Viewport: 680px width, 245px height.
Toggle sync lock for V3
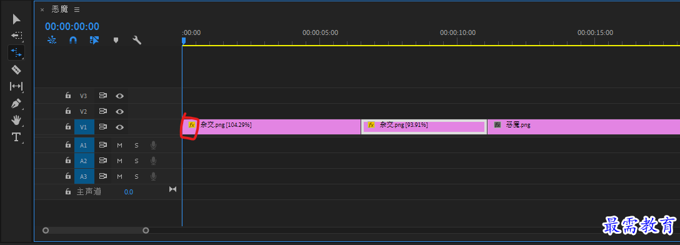[x=102, y=96]
